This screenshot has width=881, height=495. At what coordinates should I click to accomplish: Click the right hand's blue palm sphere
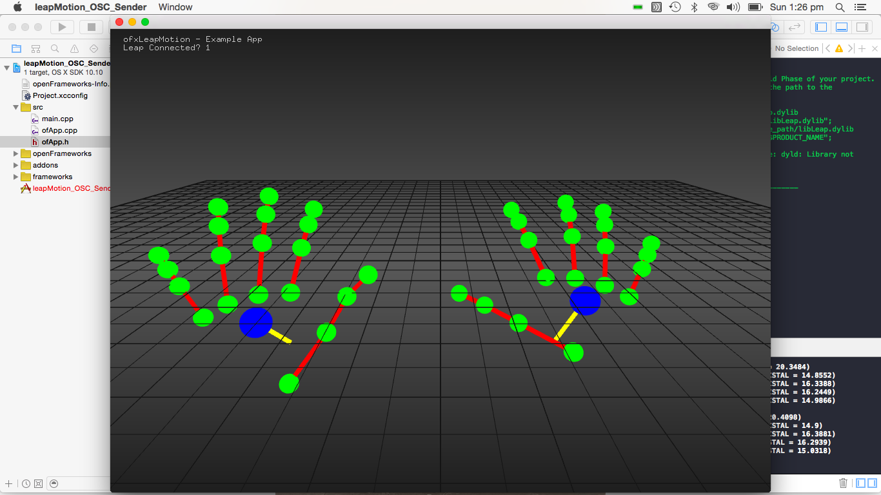click(585, 300)
